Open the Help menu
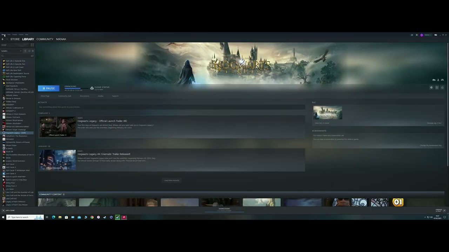 tap(27, 35)
